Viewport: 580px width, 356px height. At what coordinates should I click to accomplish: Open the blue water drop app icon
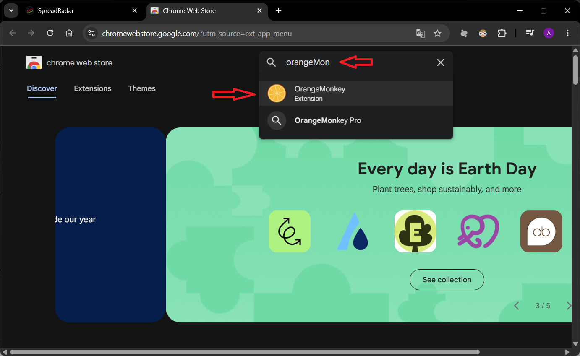click(x=353, y=231)
